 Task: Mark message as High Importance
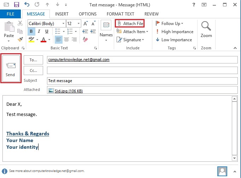(x=175, y=32)
